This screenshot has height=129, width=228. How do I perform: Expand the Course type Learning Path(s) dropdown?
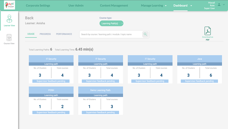(111, 23)
